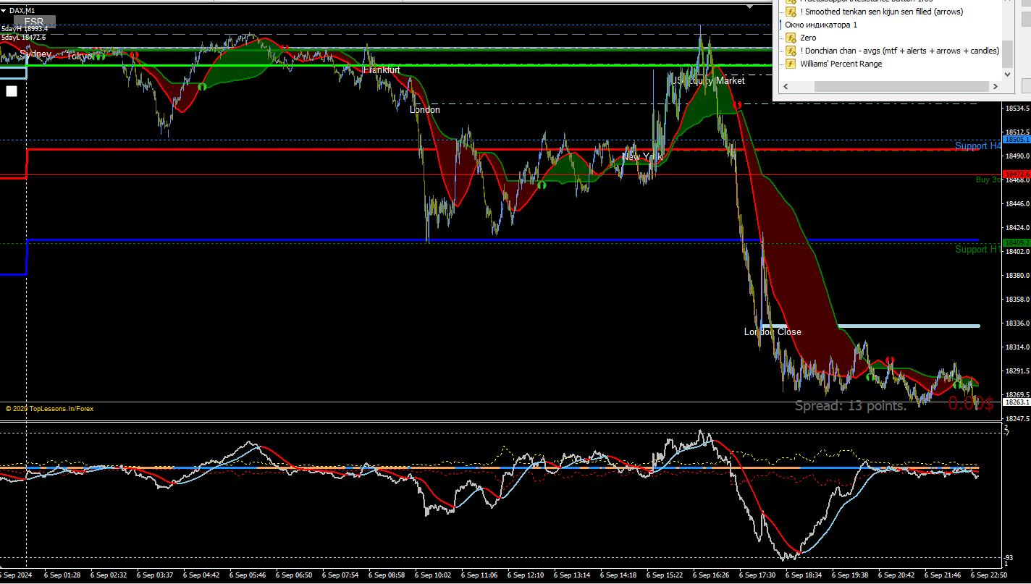This screenshot has height=584, width=1031.
Task: Click the indicator list scroll-right arrow
Action: 996,86
